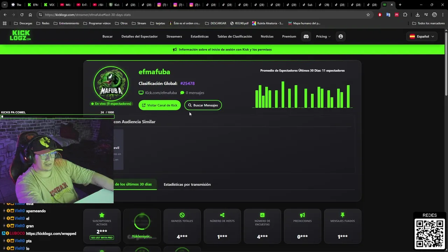Screen dimensions: 448x252
Task: Go back with the browser back arrow
Action: (x=5, y=15)
